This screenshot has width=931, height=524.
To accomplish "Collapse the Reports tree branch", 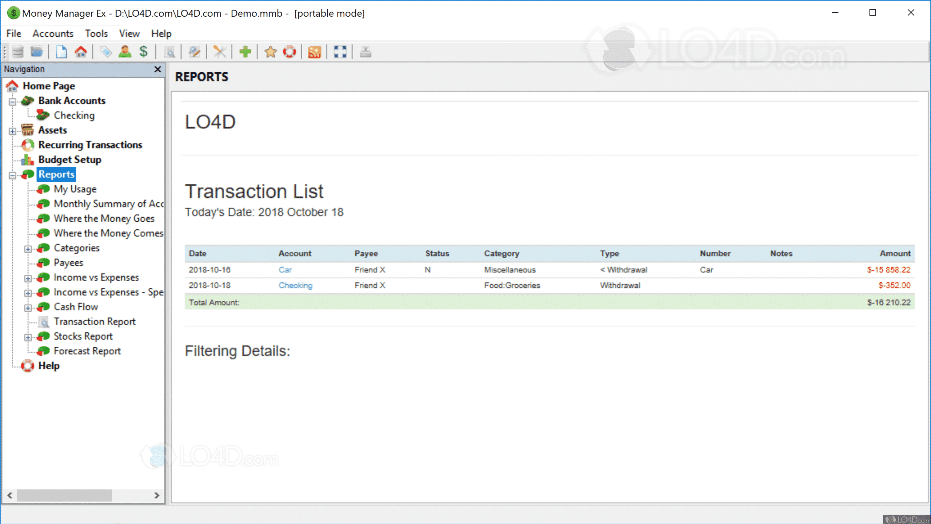I will pos(13,175).
